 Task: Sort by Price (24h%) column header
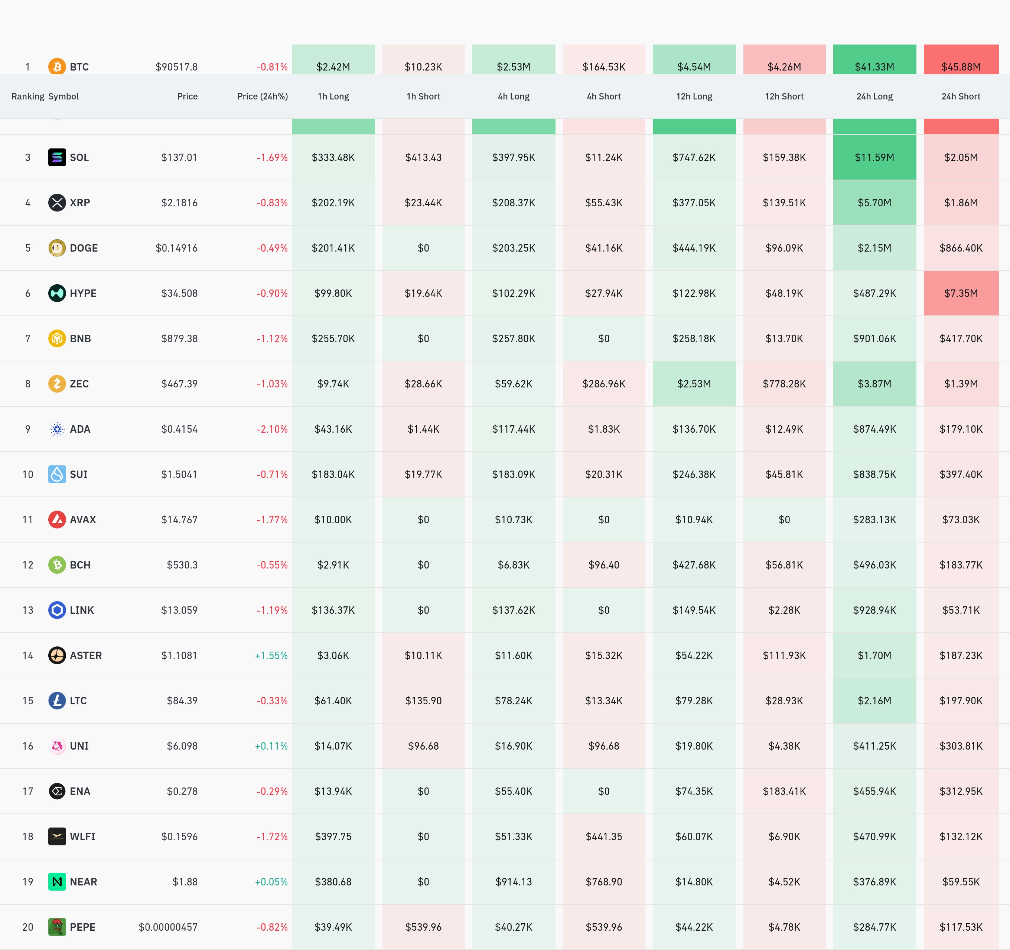pos(262,96)
